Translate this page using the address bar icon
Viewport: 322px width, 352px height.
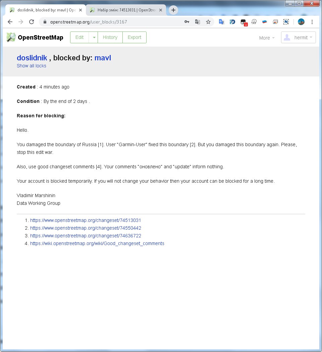[x=197, y=22]
